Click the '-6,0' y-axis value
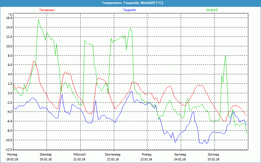 [9, 121]
